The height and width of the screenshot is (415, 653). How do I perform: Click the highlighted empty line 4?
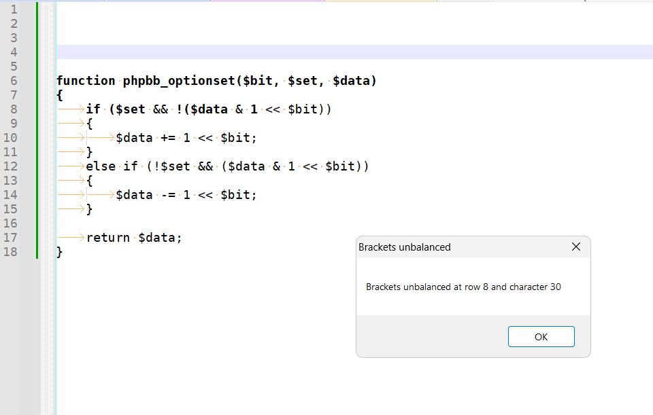(x=204, y=52)
